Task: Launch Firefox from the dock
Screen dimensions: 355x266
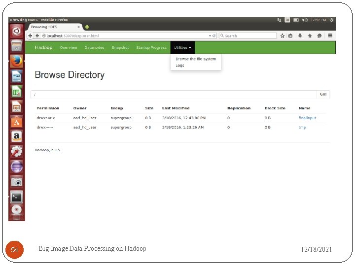Action: pyautogui.click(x=17, y=61)
